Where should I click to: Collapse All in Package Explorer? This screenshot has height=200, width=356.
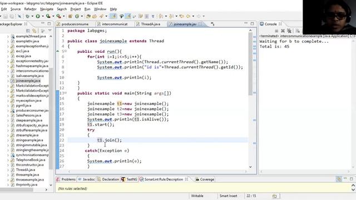[x=28, y=31]
